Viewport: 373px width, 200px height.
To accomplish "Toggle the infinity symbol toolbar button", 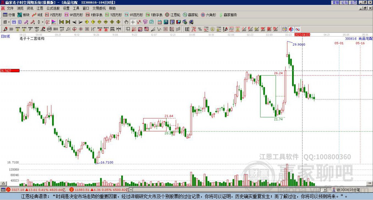I will click(297, 29).
